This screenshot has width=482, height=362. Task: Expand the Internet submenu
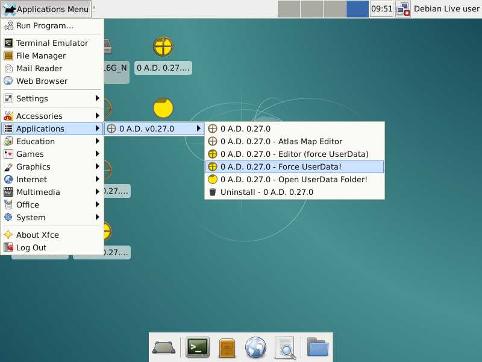[x=52, y=179]
